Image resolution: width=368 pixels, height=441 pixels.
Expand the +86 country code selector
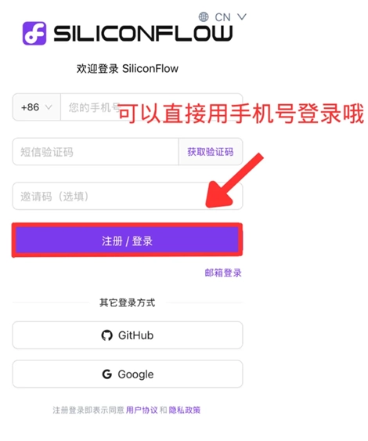point(36,107)
